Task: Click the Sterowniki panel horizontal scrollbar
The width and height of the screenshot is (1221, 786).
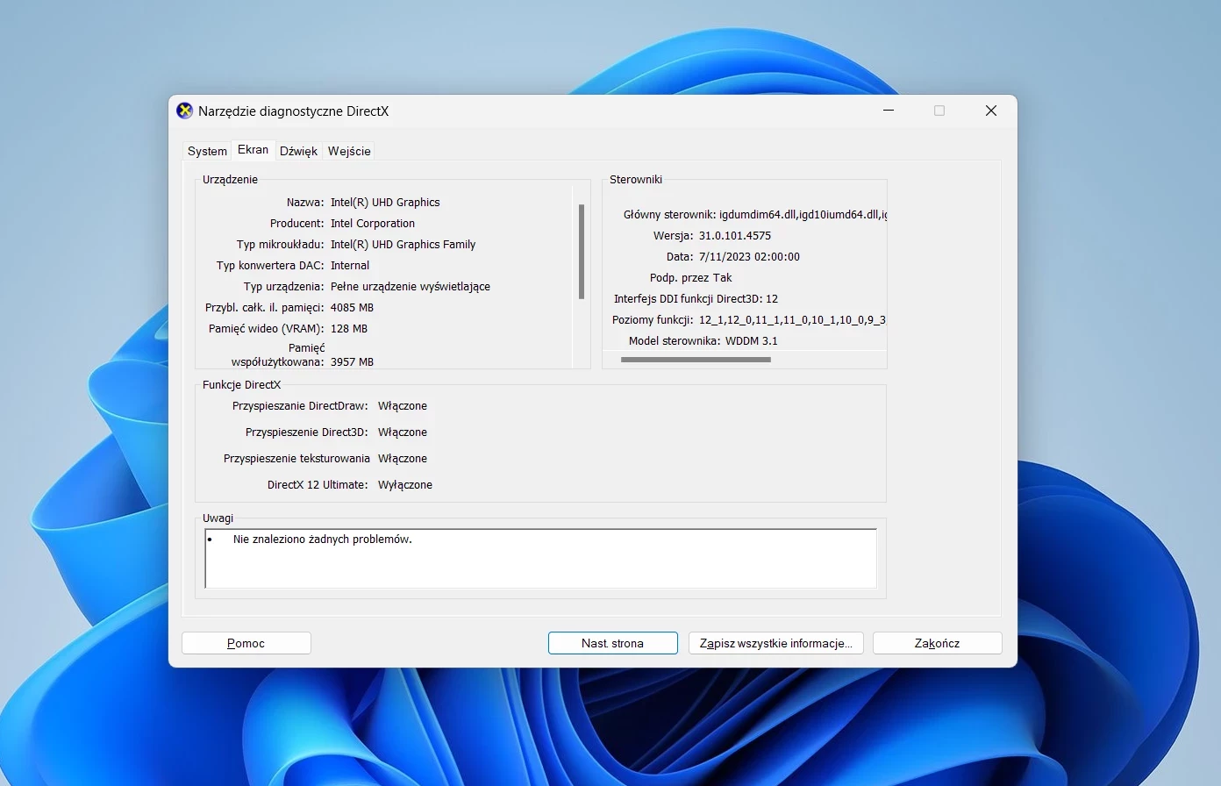Action: [x=696, y=360]
